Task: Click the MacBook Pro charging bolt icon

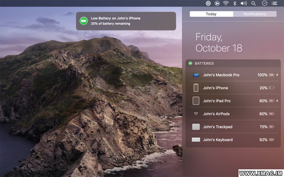Action: coord(277,75)
